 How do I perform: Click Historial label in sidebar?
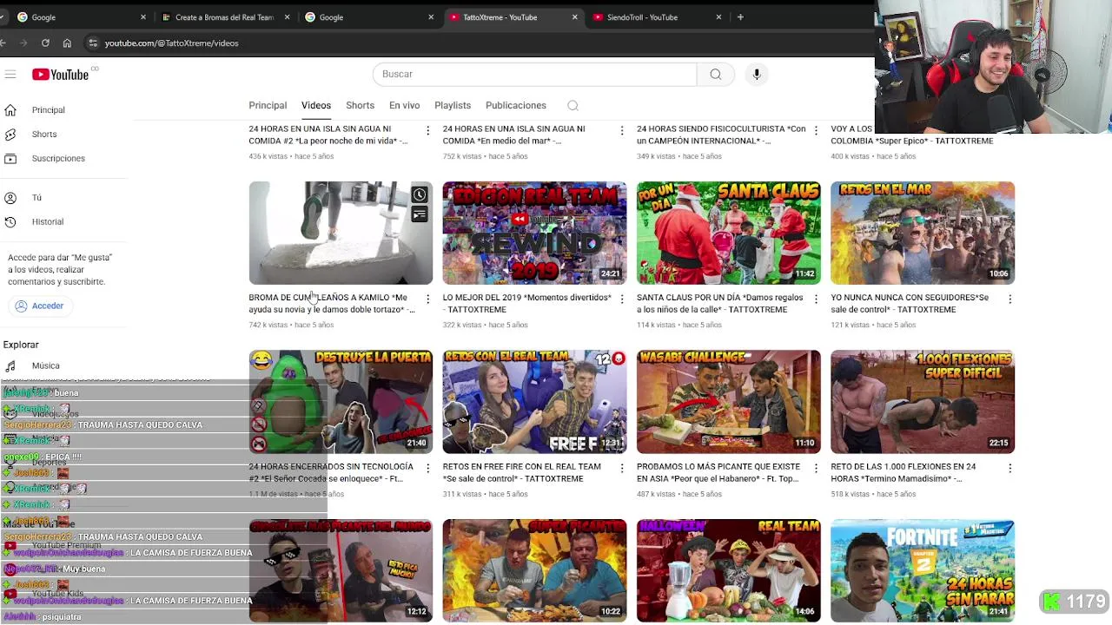coord(48,222)
